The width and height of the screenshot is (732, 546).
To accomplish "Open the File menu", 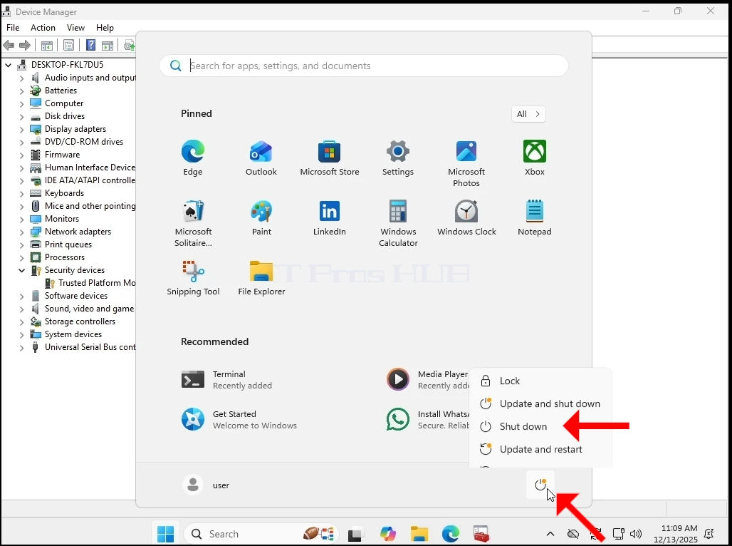I will [13, 28].
